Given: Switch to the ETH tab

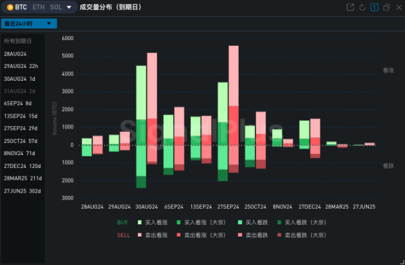Looking at the screenshot, I should [38, 7].
